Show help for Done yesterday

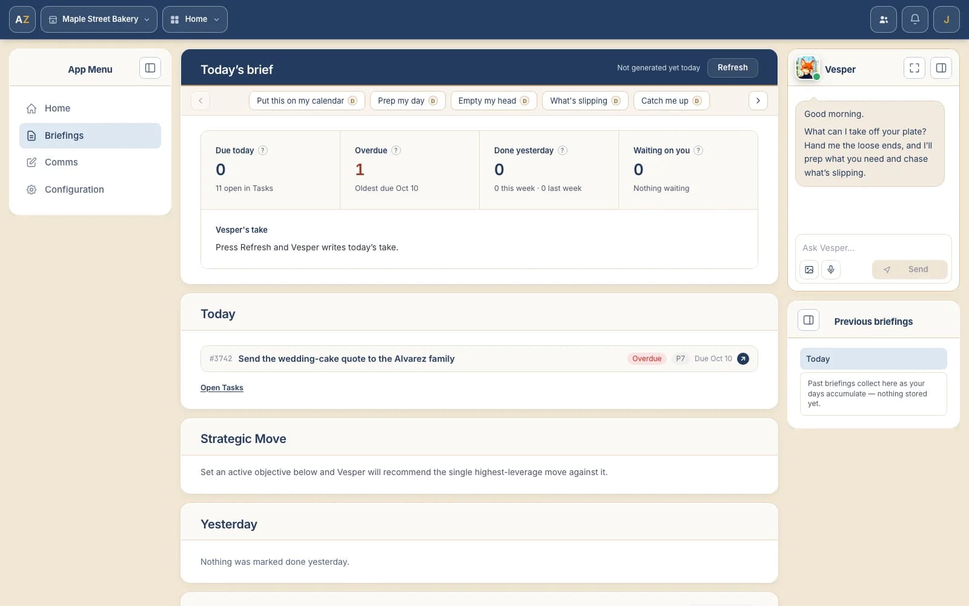click(563, 150)
